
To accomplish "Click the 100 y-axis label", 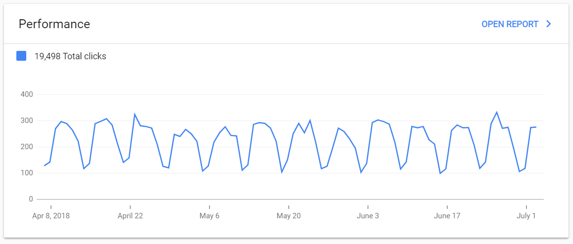I will (x=27, y=173).
